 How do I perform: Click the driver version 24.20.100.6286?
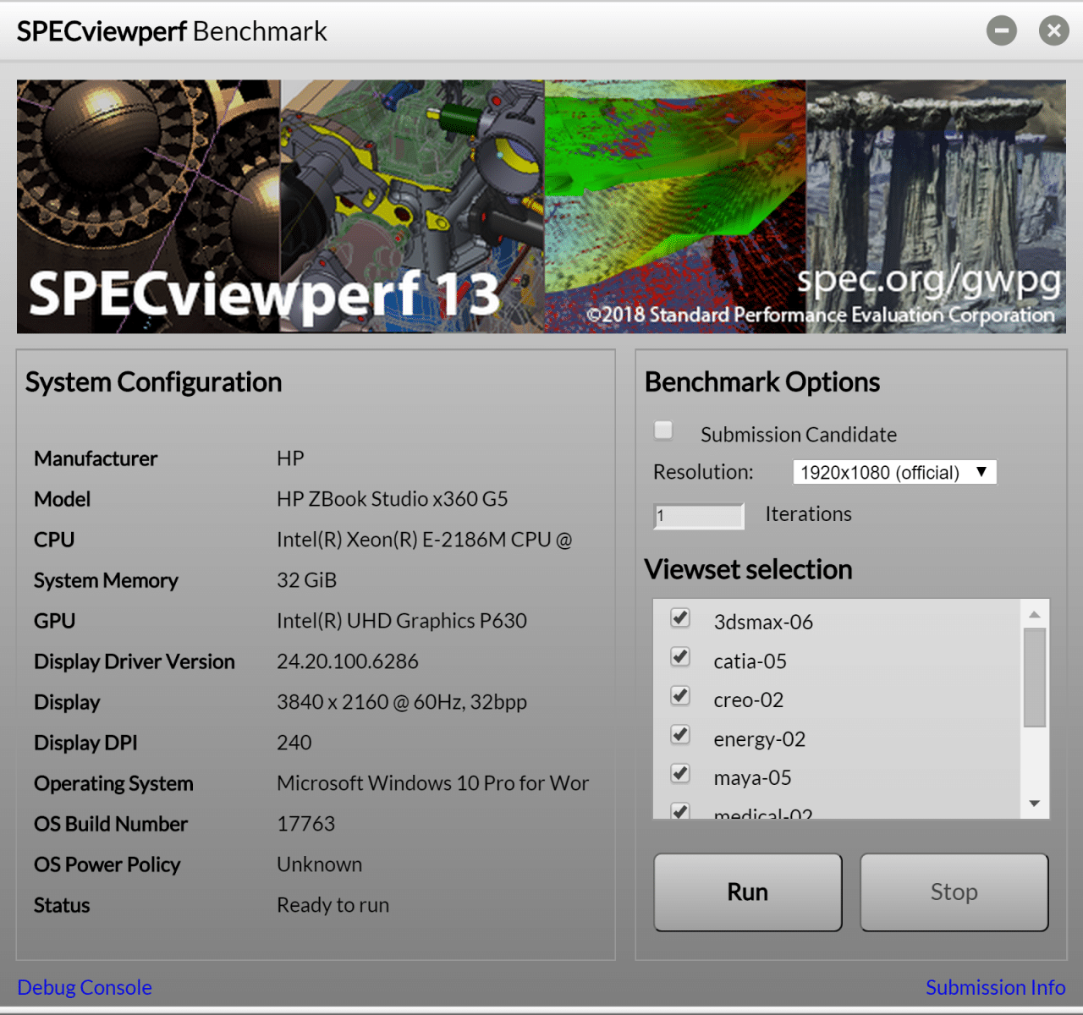[x=347, y=661]
